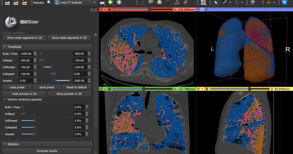Click the Compute results button

click(x=47, y=151)
